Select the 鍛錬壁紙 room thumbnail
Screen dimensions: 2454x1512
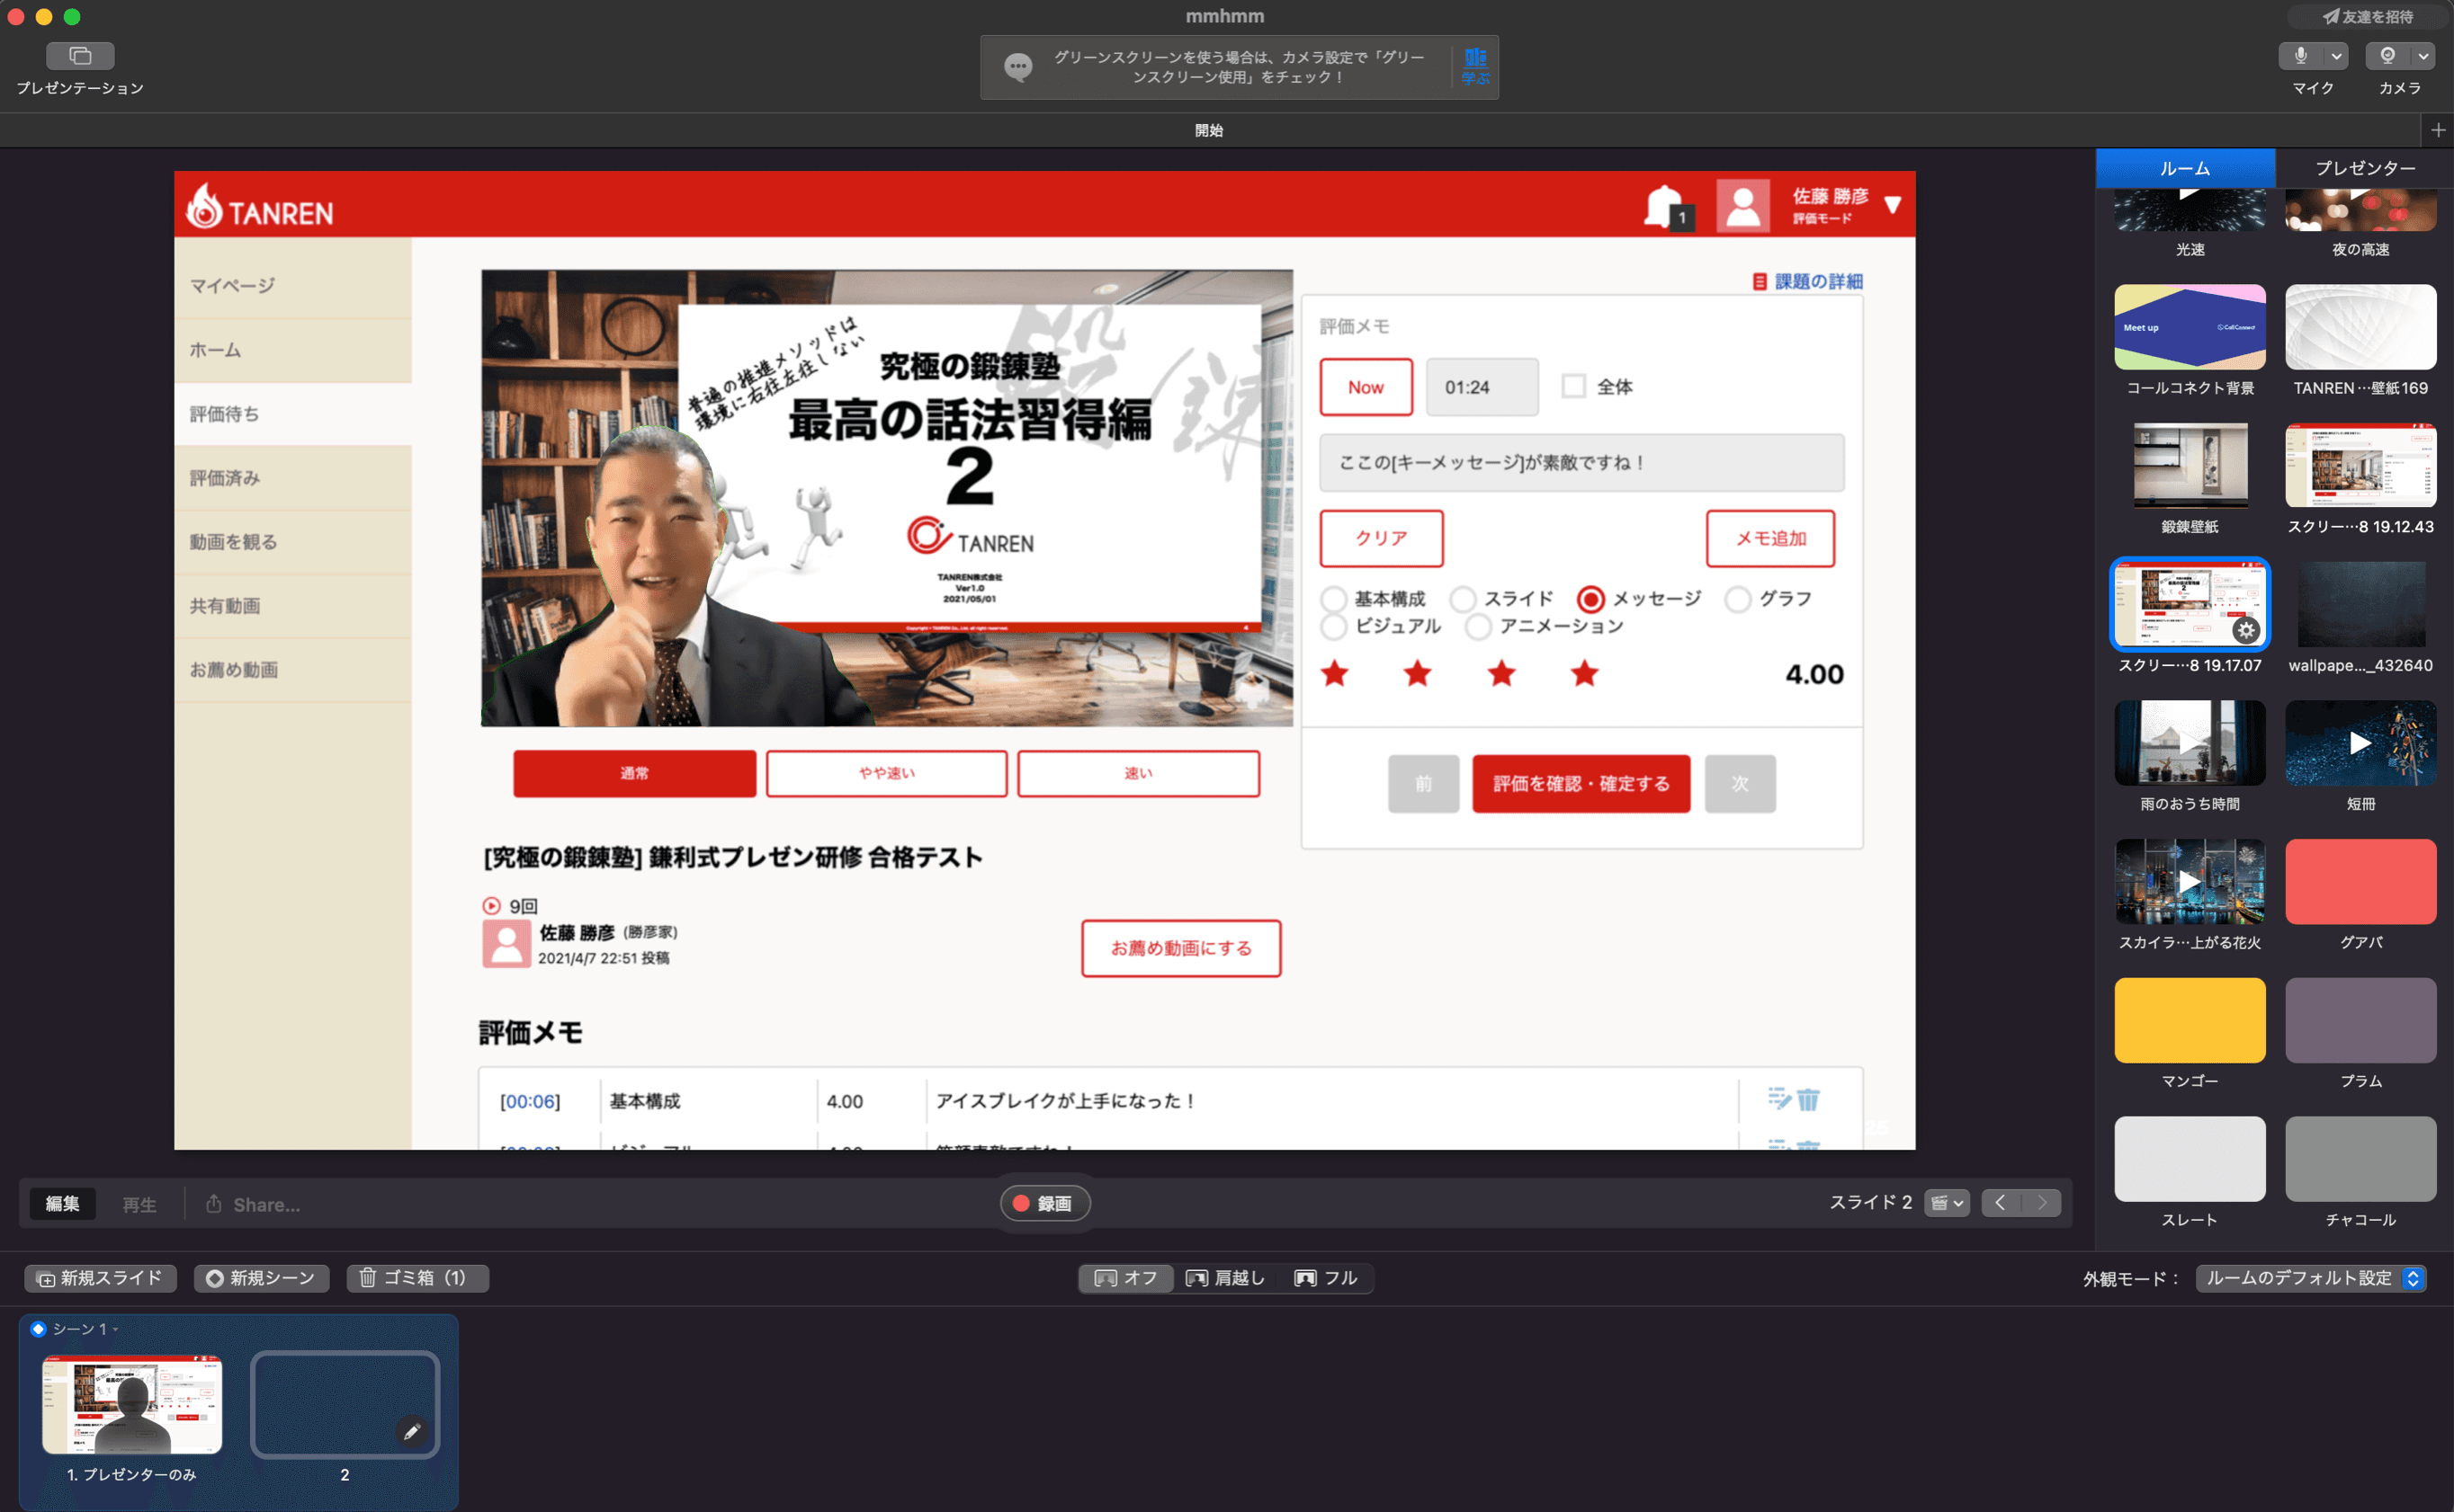[x=2190, y=465]
